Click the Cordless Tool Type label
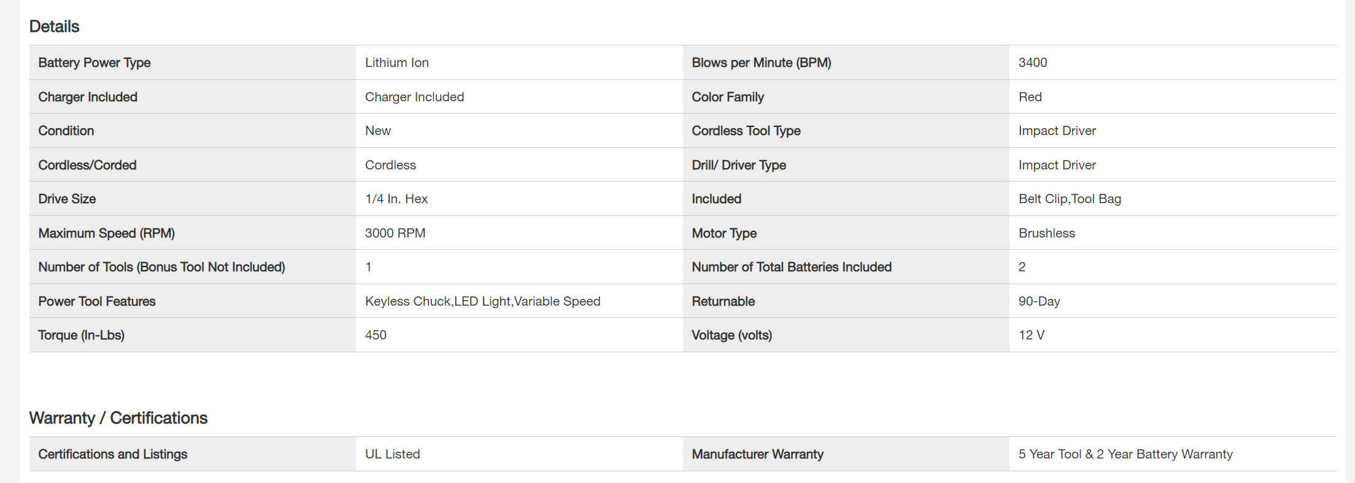 pyautogui.click(x=746, y=131)
